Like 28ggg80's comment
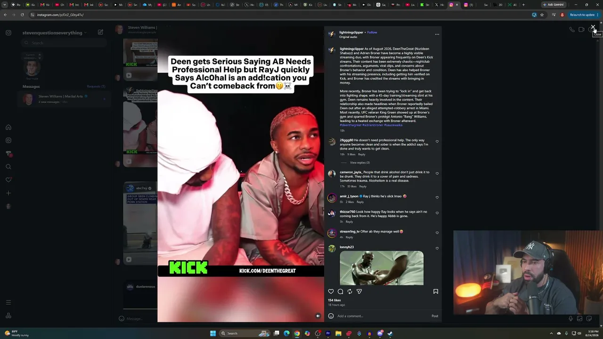The image size is (603, 339). pyautogui.click(x=437, y=141)
